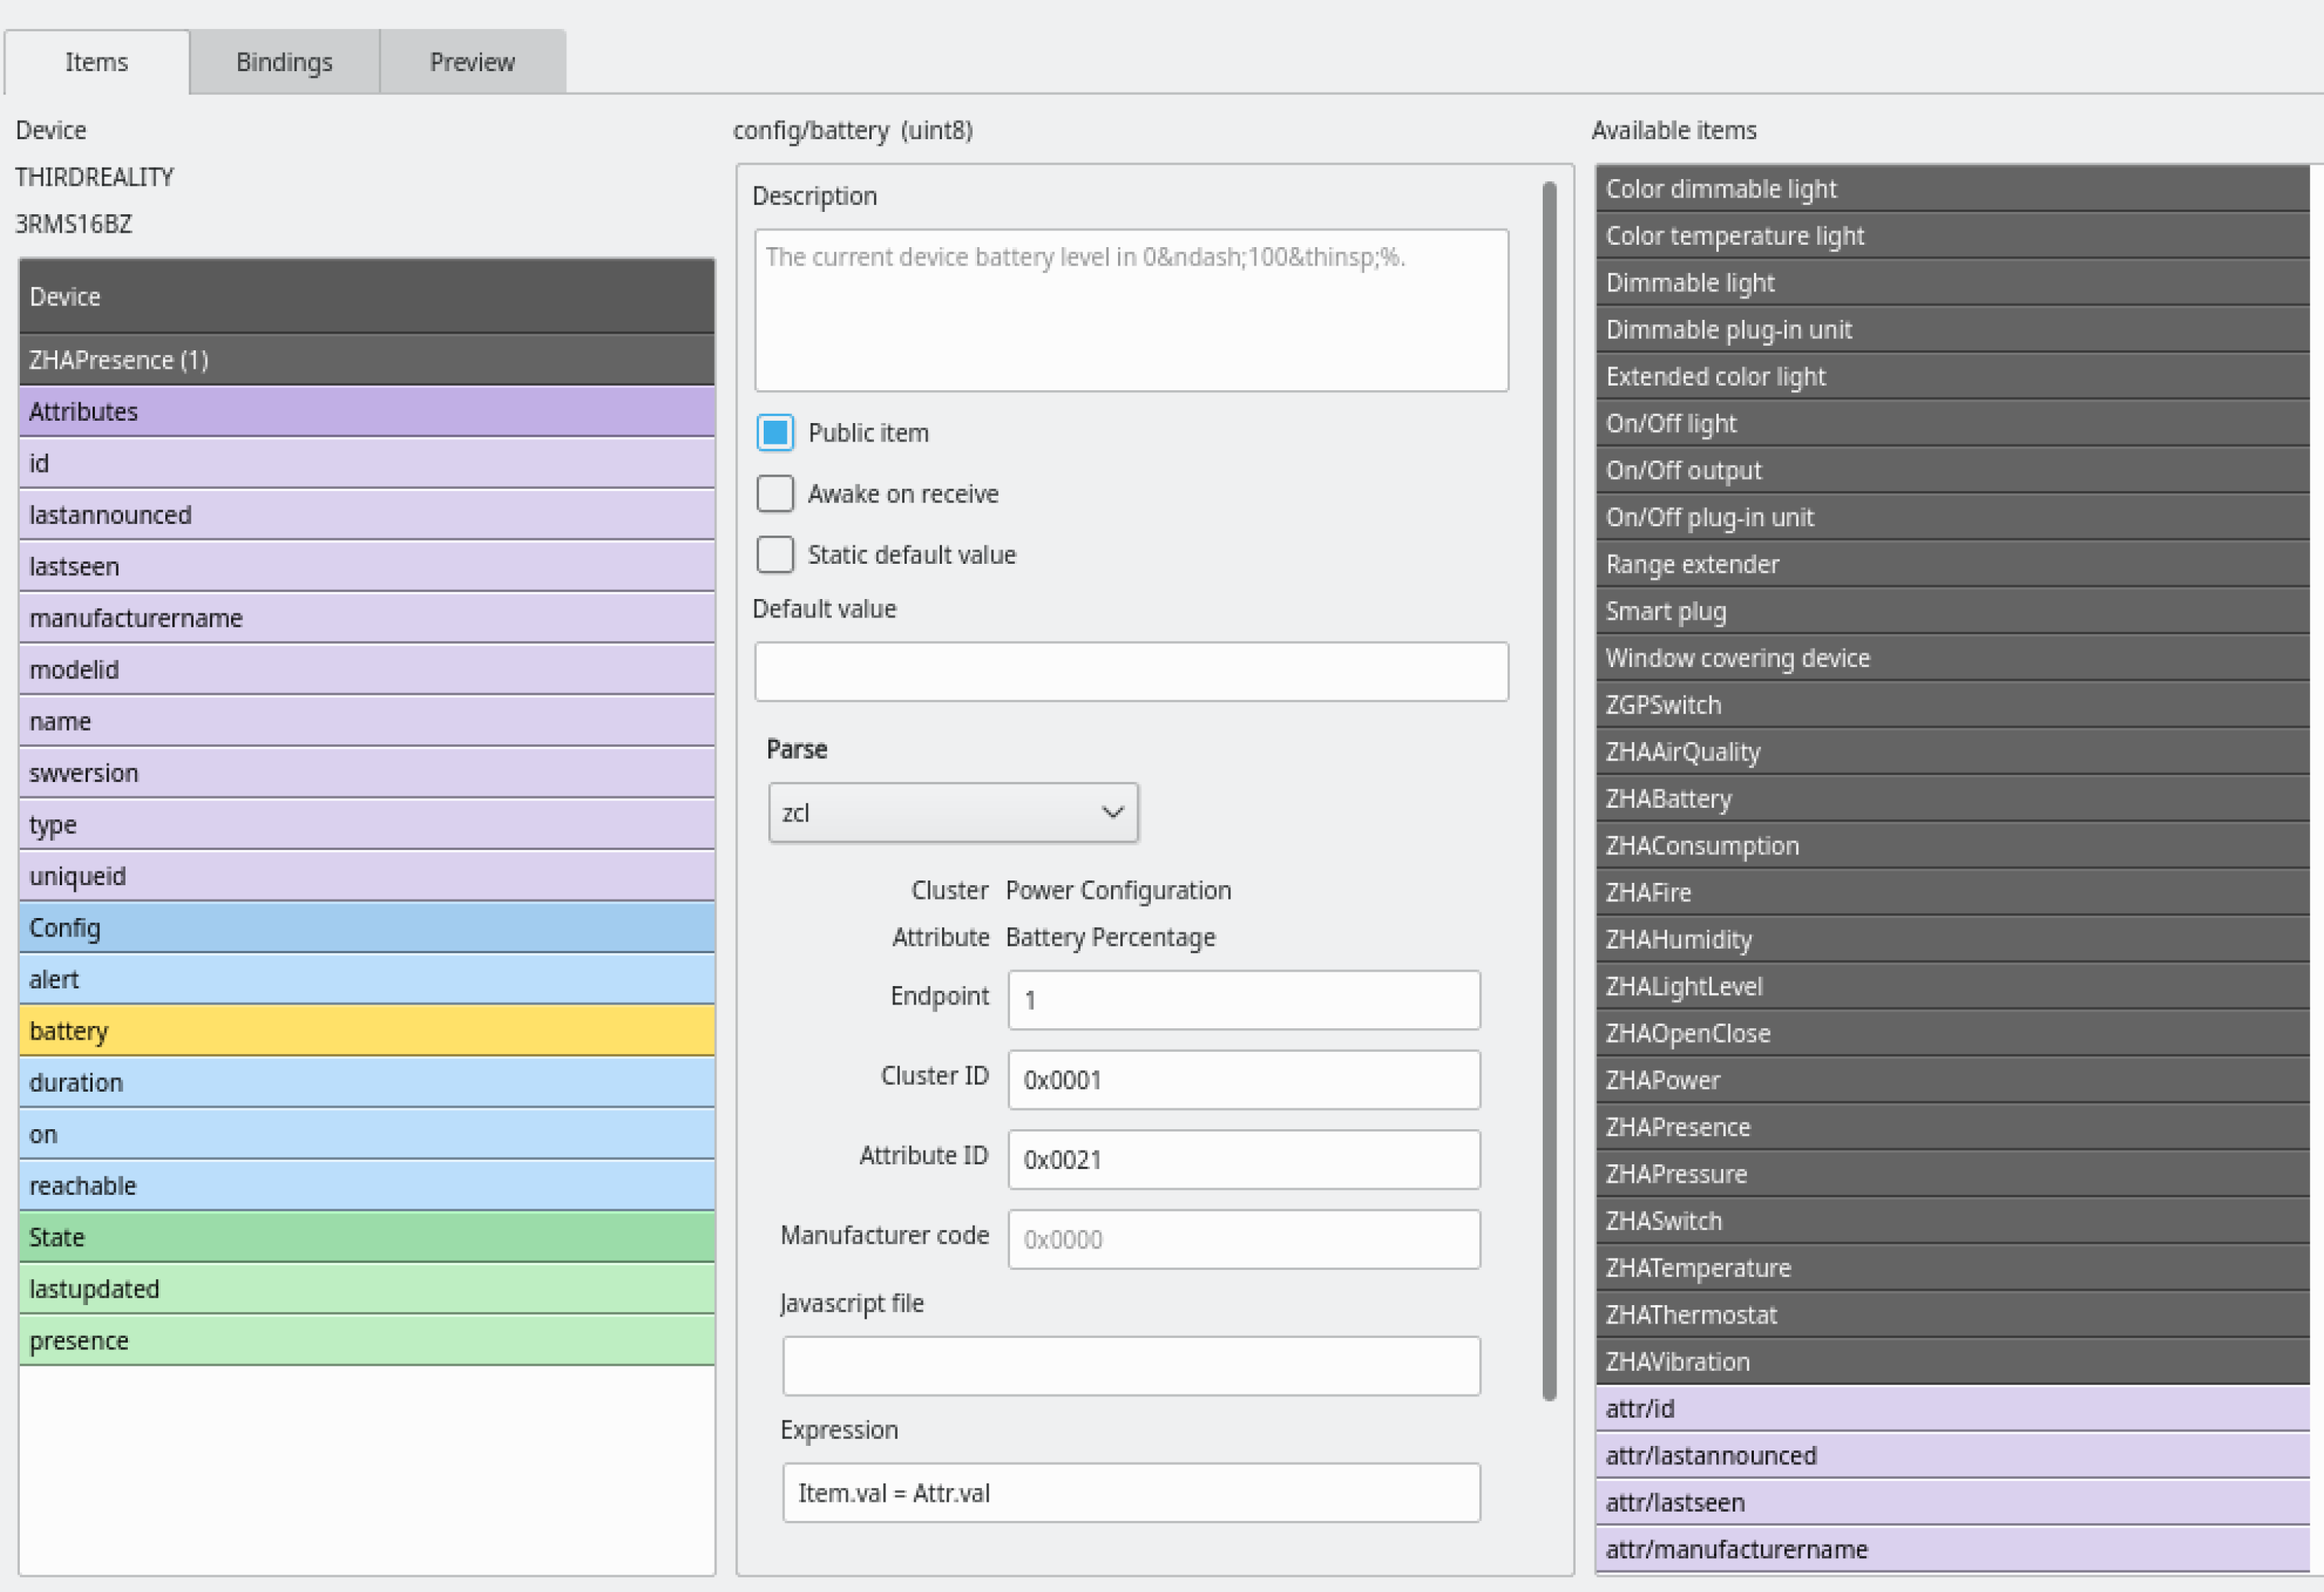
Task: Select presence state item
Action: (x=366, y=1341)
